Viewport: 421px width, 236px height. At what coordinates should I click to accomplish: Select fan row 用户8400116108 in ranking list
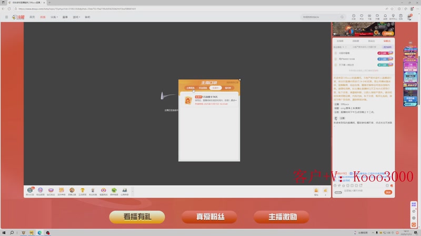click(363, 59)
